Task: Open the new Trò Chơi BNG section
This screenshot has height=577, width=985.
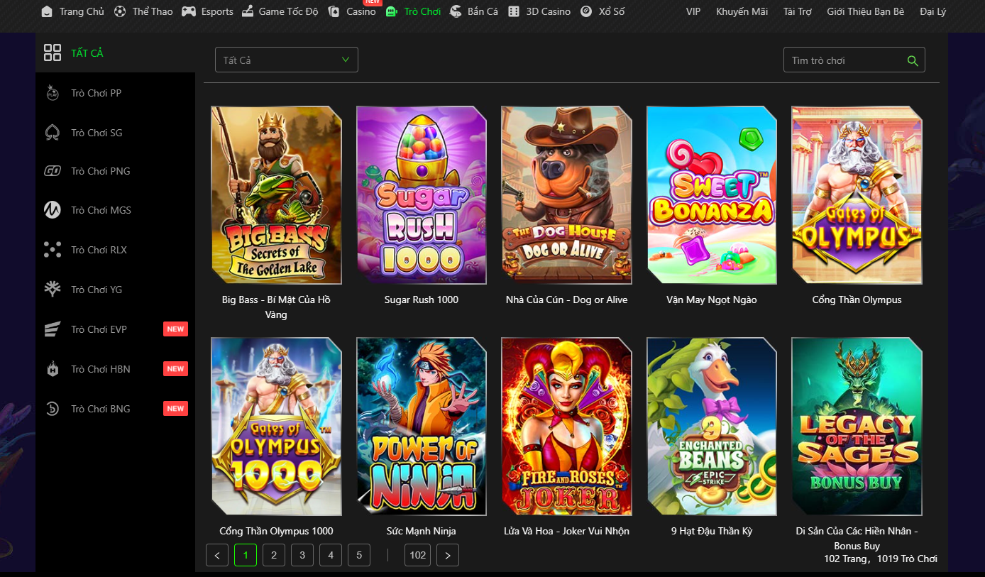Action: point(53,408)
